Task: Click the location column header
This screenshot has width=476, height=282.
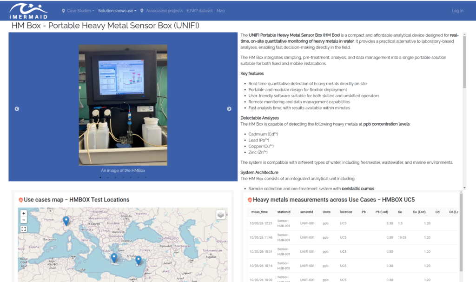Action: [346, 212]
